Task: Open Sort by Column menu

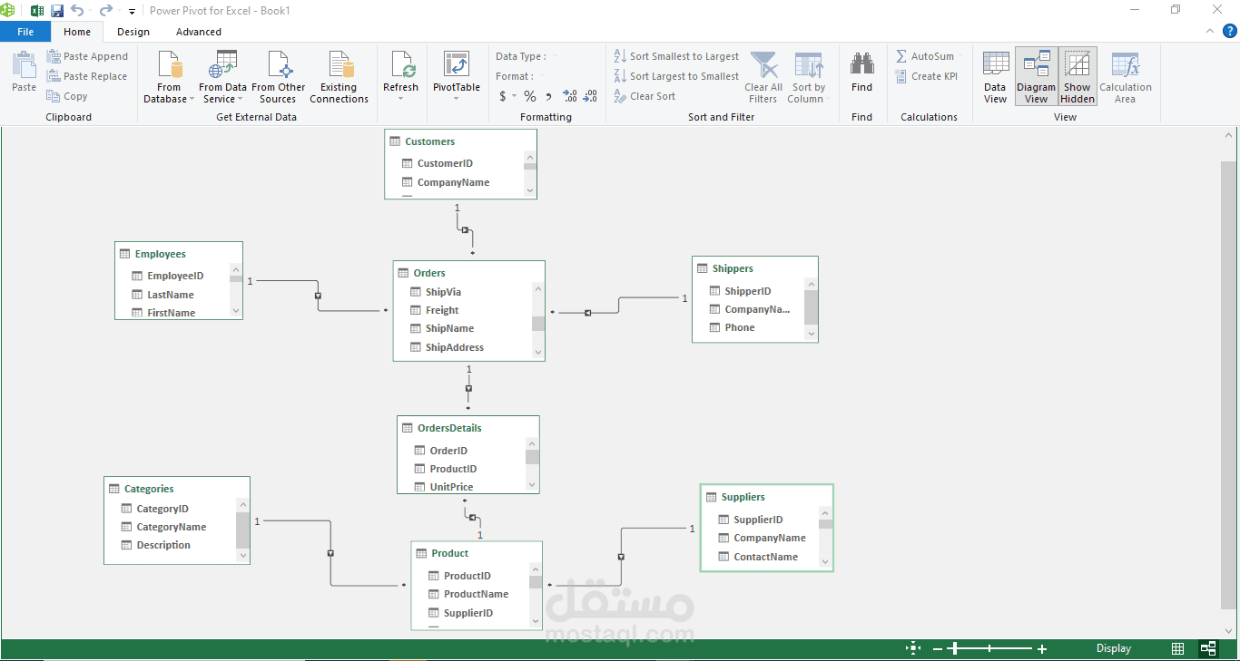Action: coord(807,77)
